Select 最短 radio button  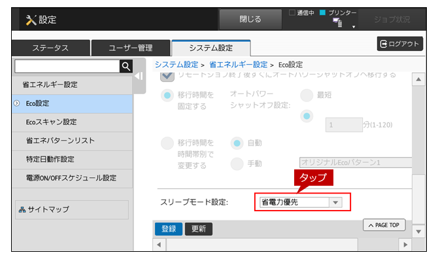pyautogui.click(x=307, y=95)
